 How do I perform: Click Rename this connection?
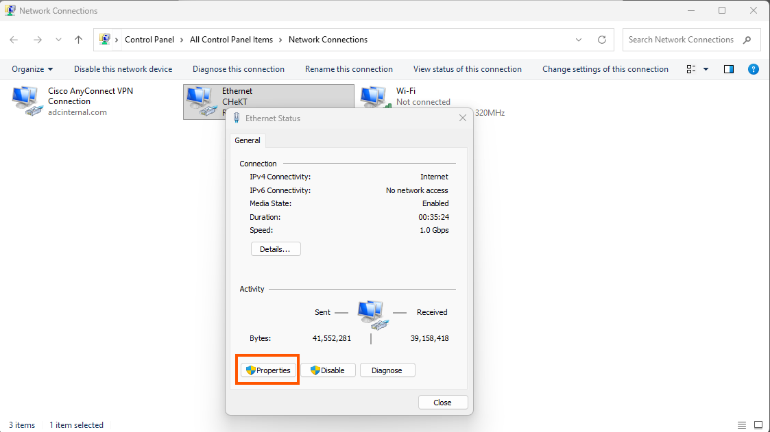tap(349, 69)
